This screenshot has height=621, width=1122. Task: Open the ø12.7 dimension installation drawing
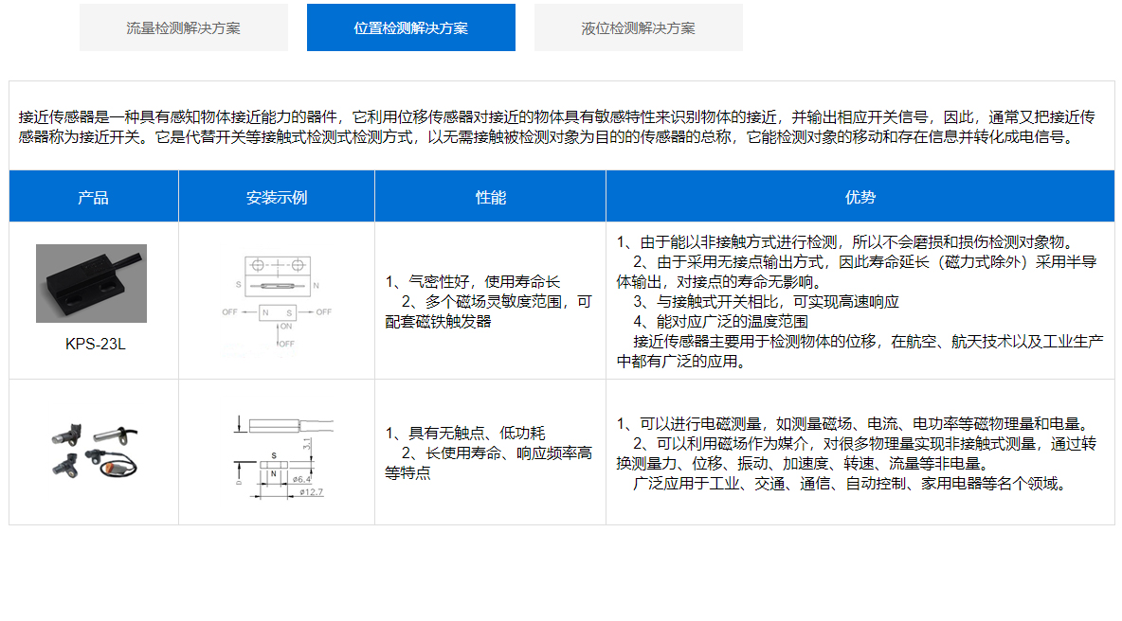tap(277, 454)
